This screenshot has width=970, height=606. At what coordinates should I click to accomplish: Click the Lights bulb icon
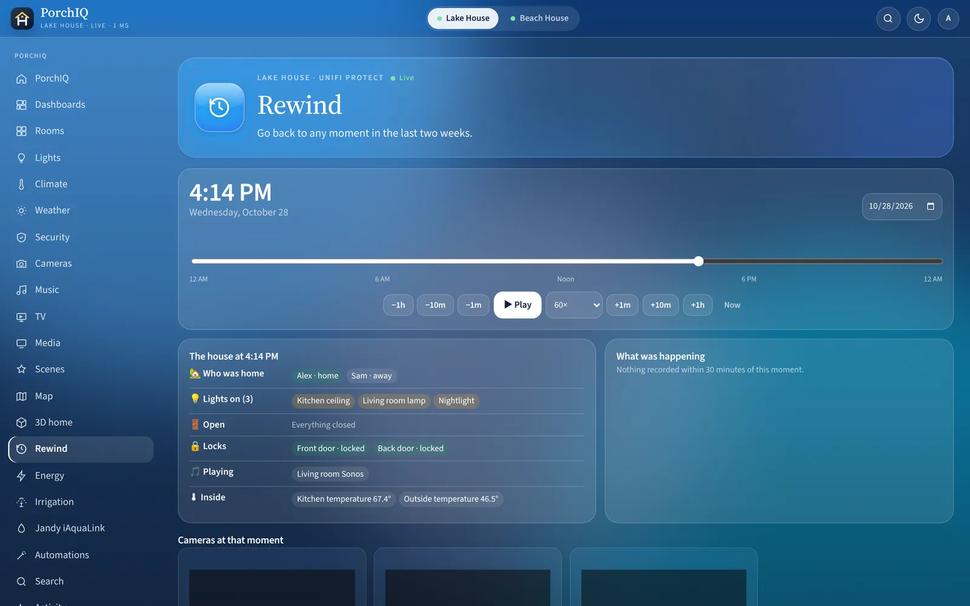click(x=21, y=158)
